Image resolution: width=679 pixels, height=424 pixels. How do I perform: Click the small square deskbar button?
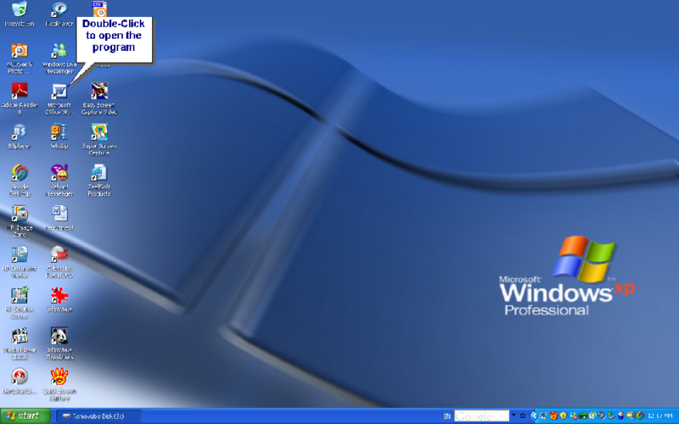click(523, 416)
